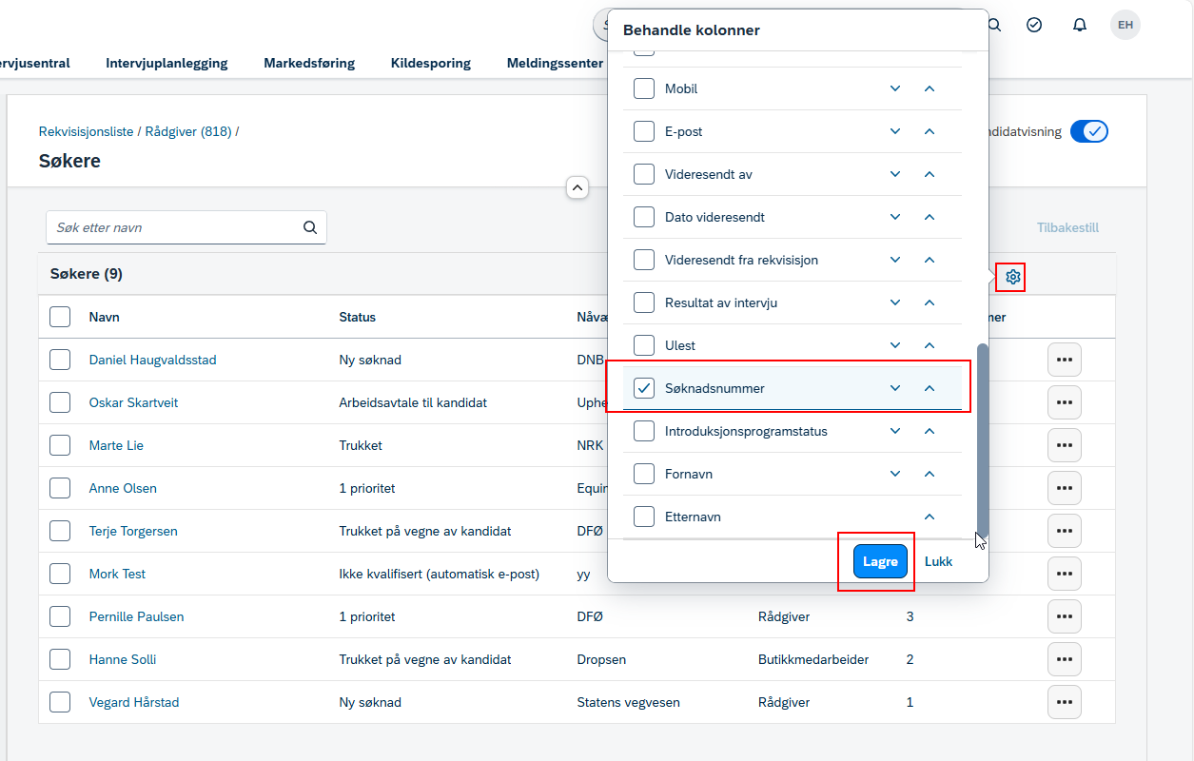
Task: Open three-dot menu for Vegard Hårstad
Action: click(1065, 702)
